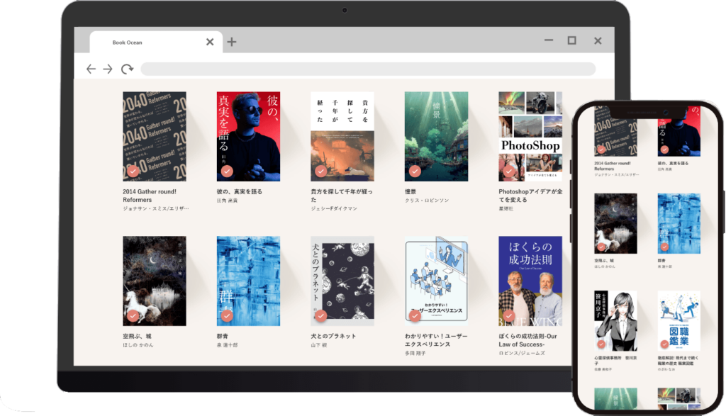
Task: Toggle checkmark on ぼくらの成功法則 cover
Action: click(509, 316)
